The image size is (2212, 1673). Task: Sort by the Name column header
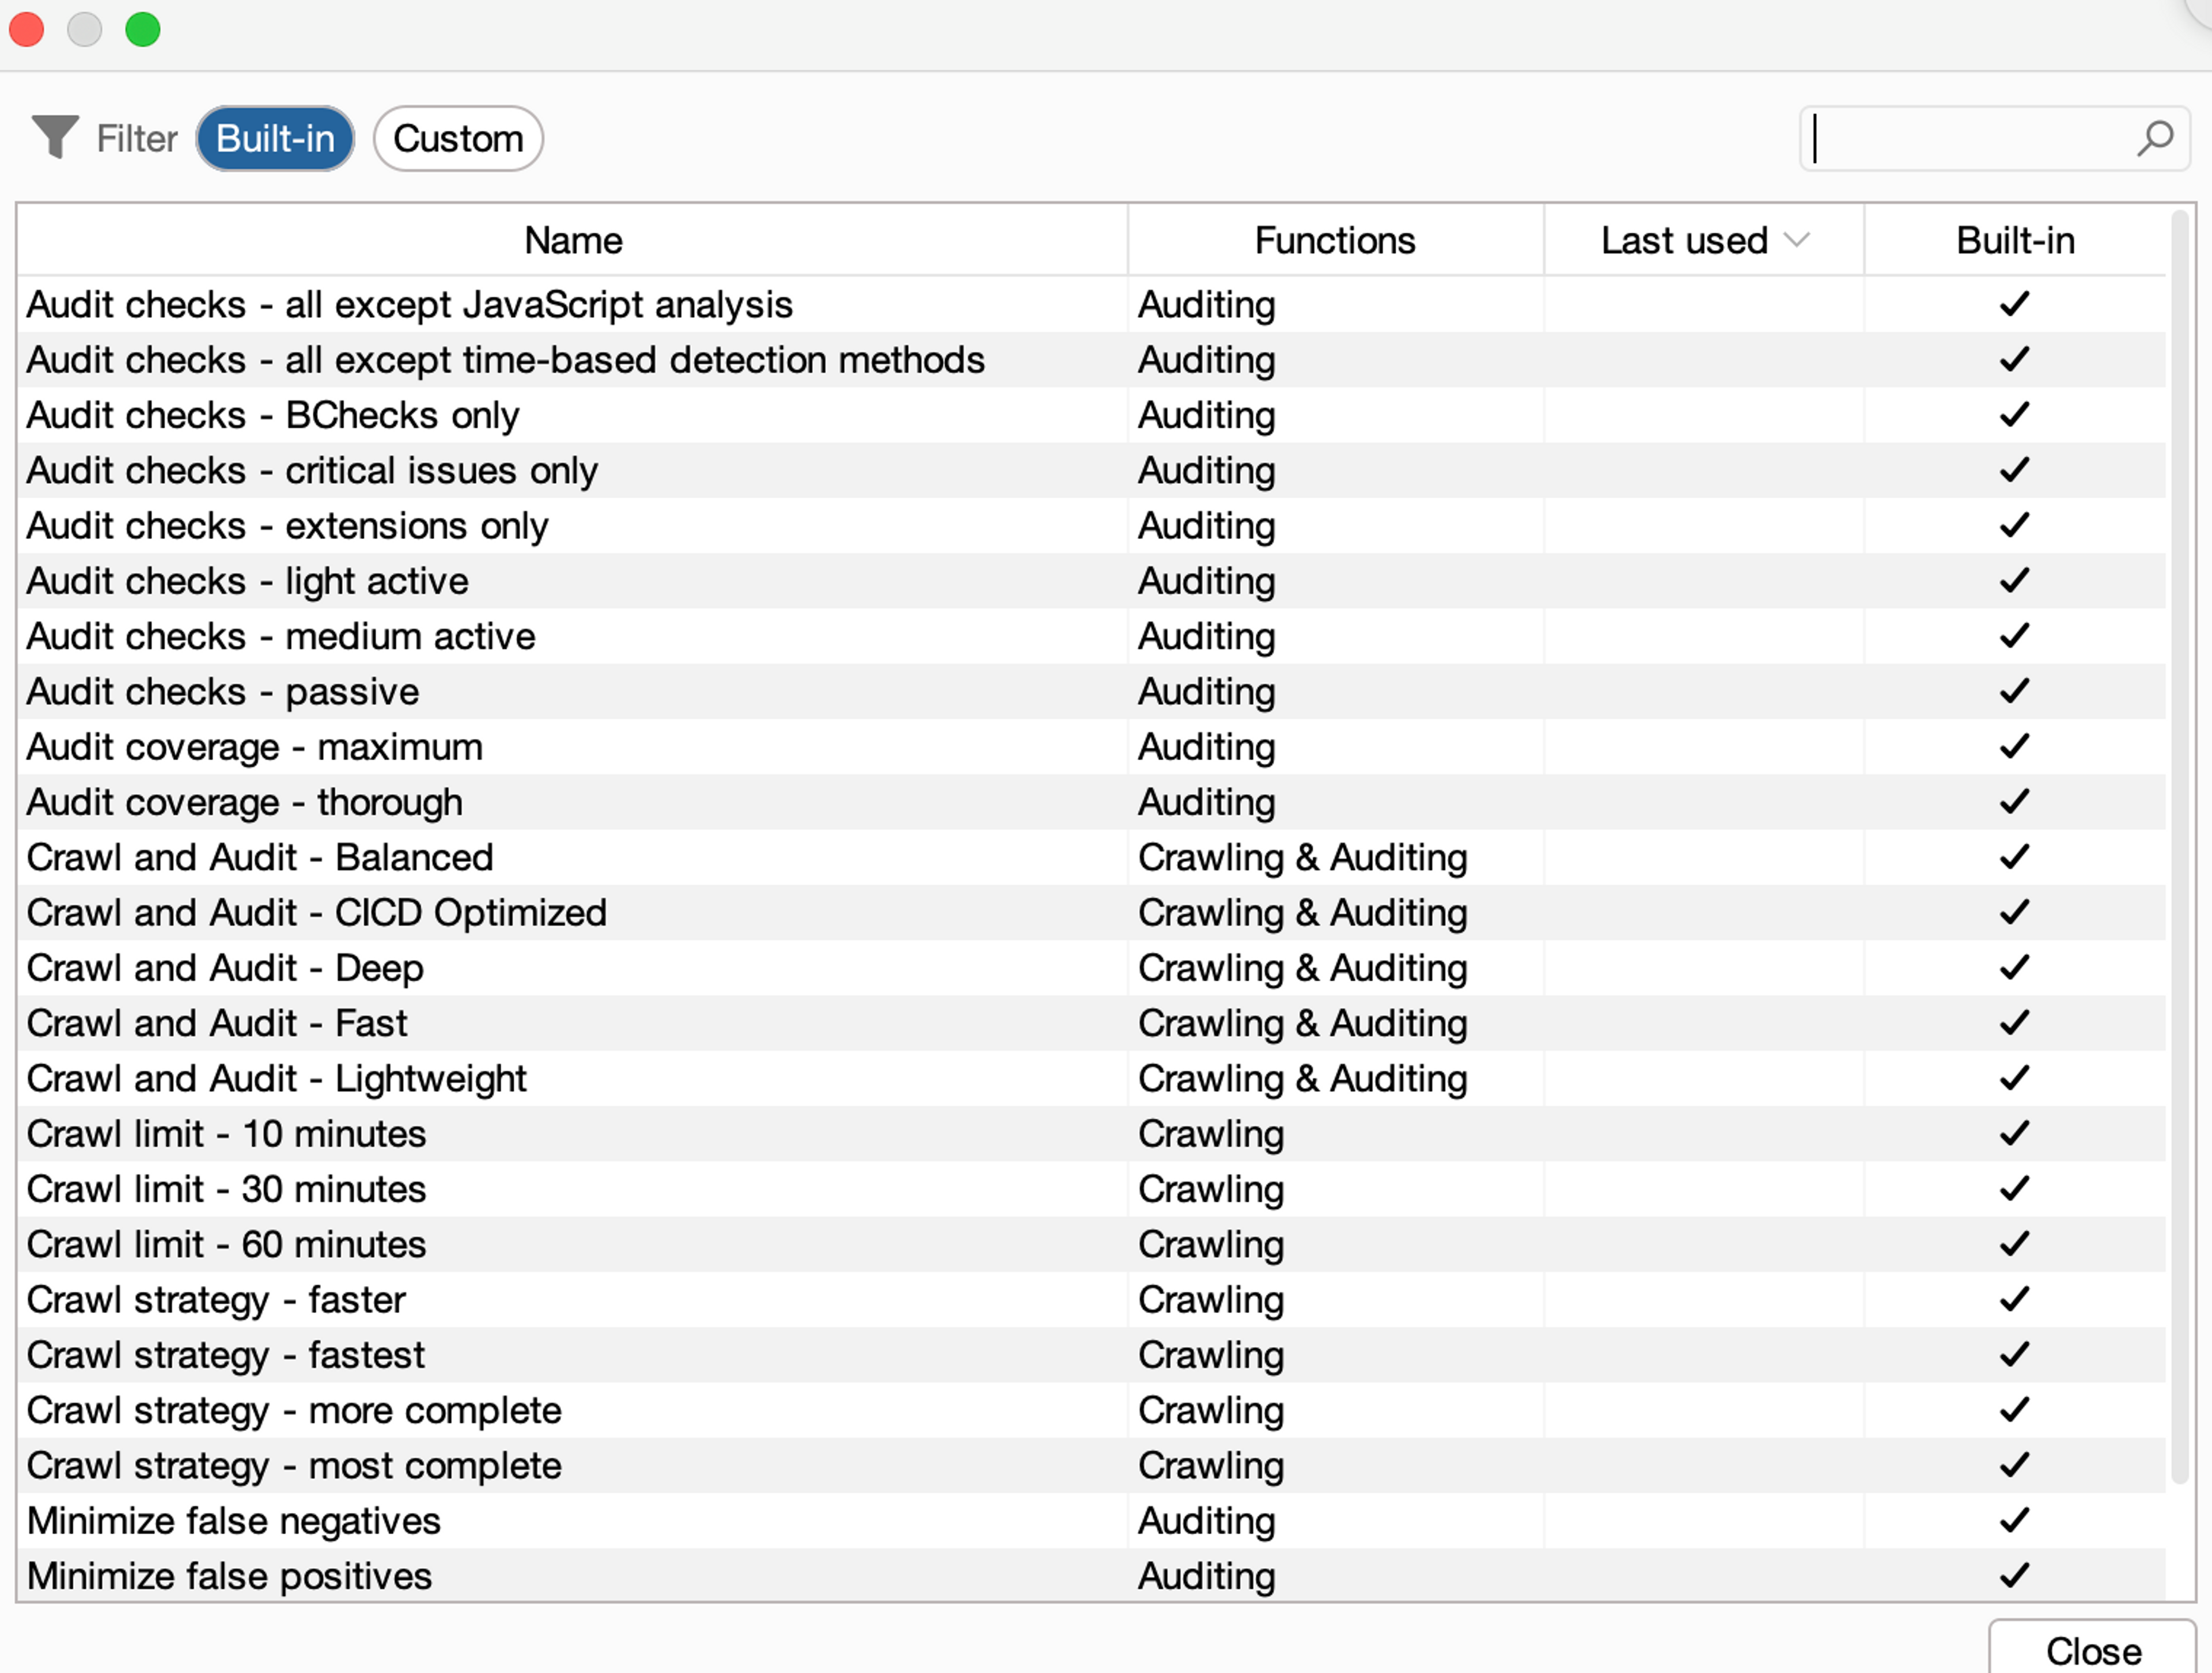[x=573, y=241]
